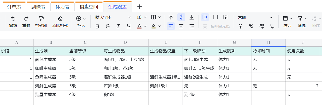Expand the font color dropdown arrow
322x105 pixels.
(145, 26)
